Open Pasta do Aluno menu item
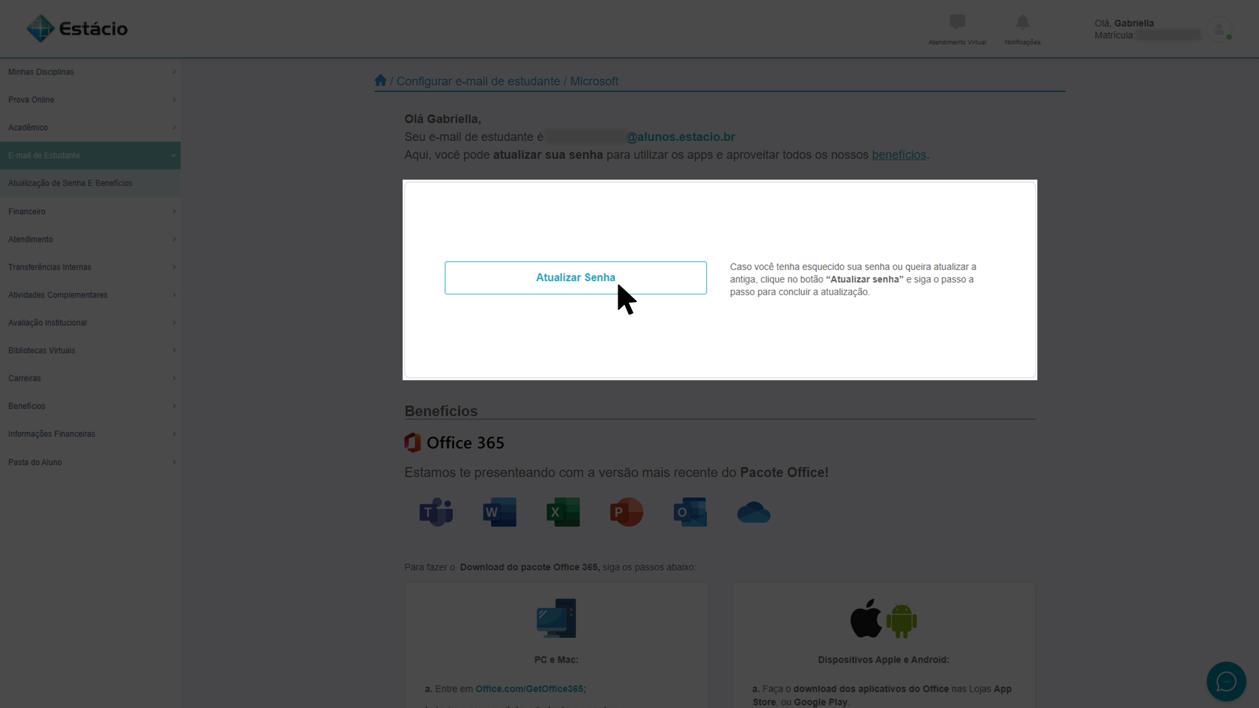 [x=90, y=462]
